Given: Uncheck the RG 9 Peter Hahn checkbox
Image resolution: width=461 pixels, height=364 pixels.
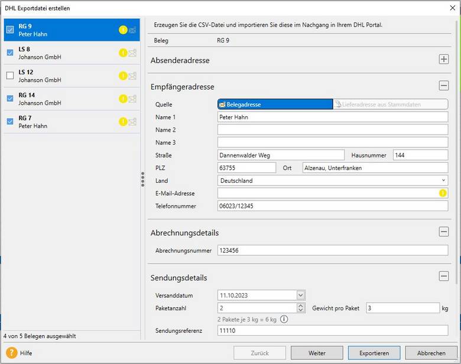Looking at the screenshot, I should tap(10, 29).
